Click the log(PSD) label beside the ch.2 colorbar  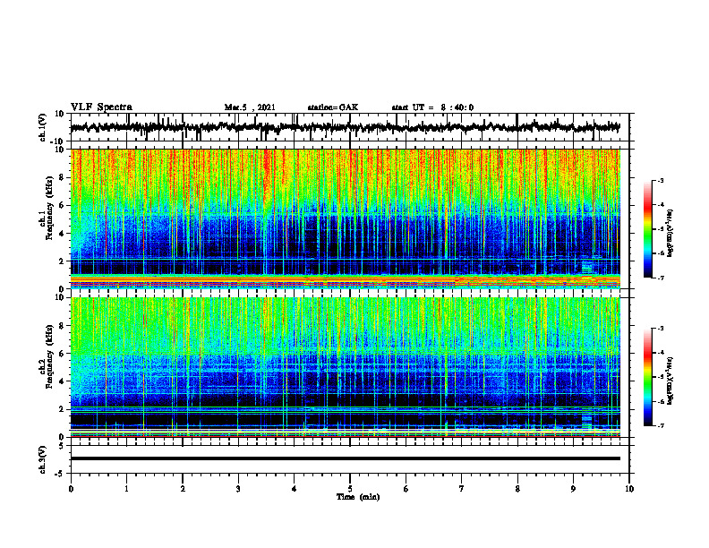[671, 381]
